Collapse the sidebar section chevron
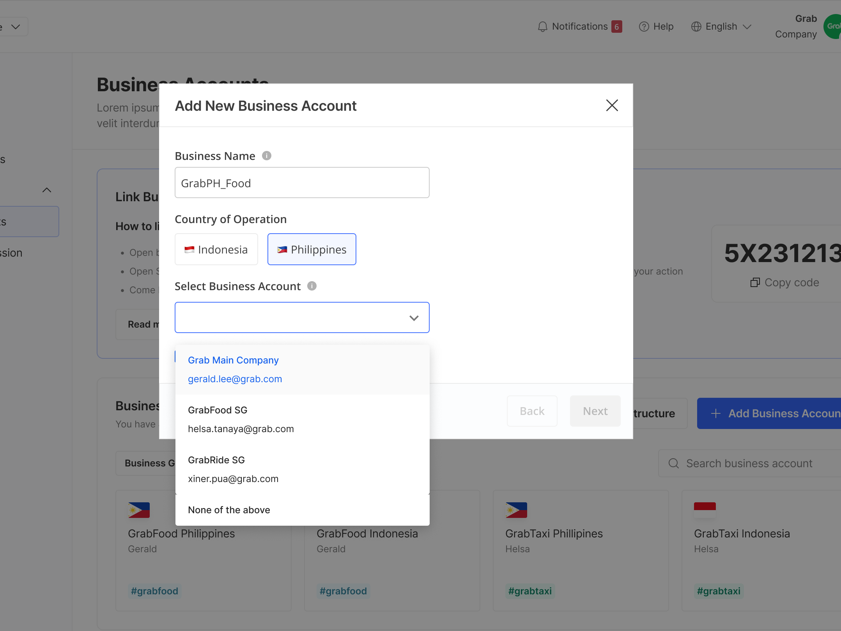This screenshot has width=841, height=631. 47,190
